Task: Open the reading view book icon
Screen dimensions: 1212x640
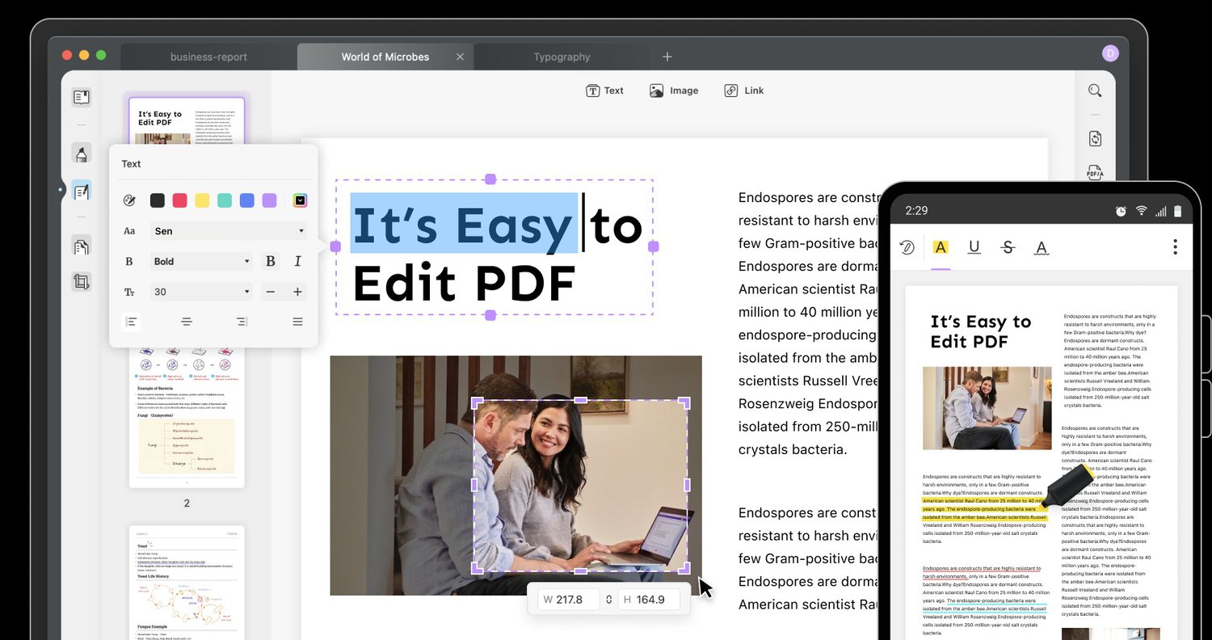Action: click(x=81, y=96)
